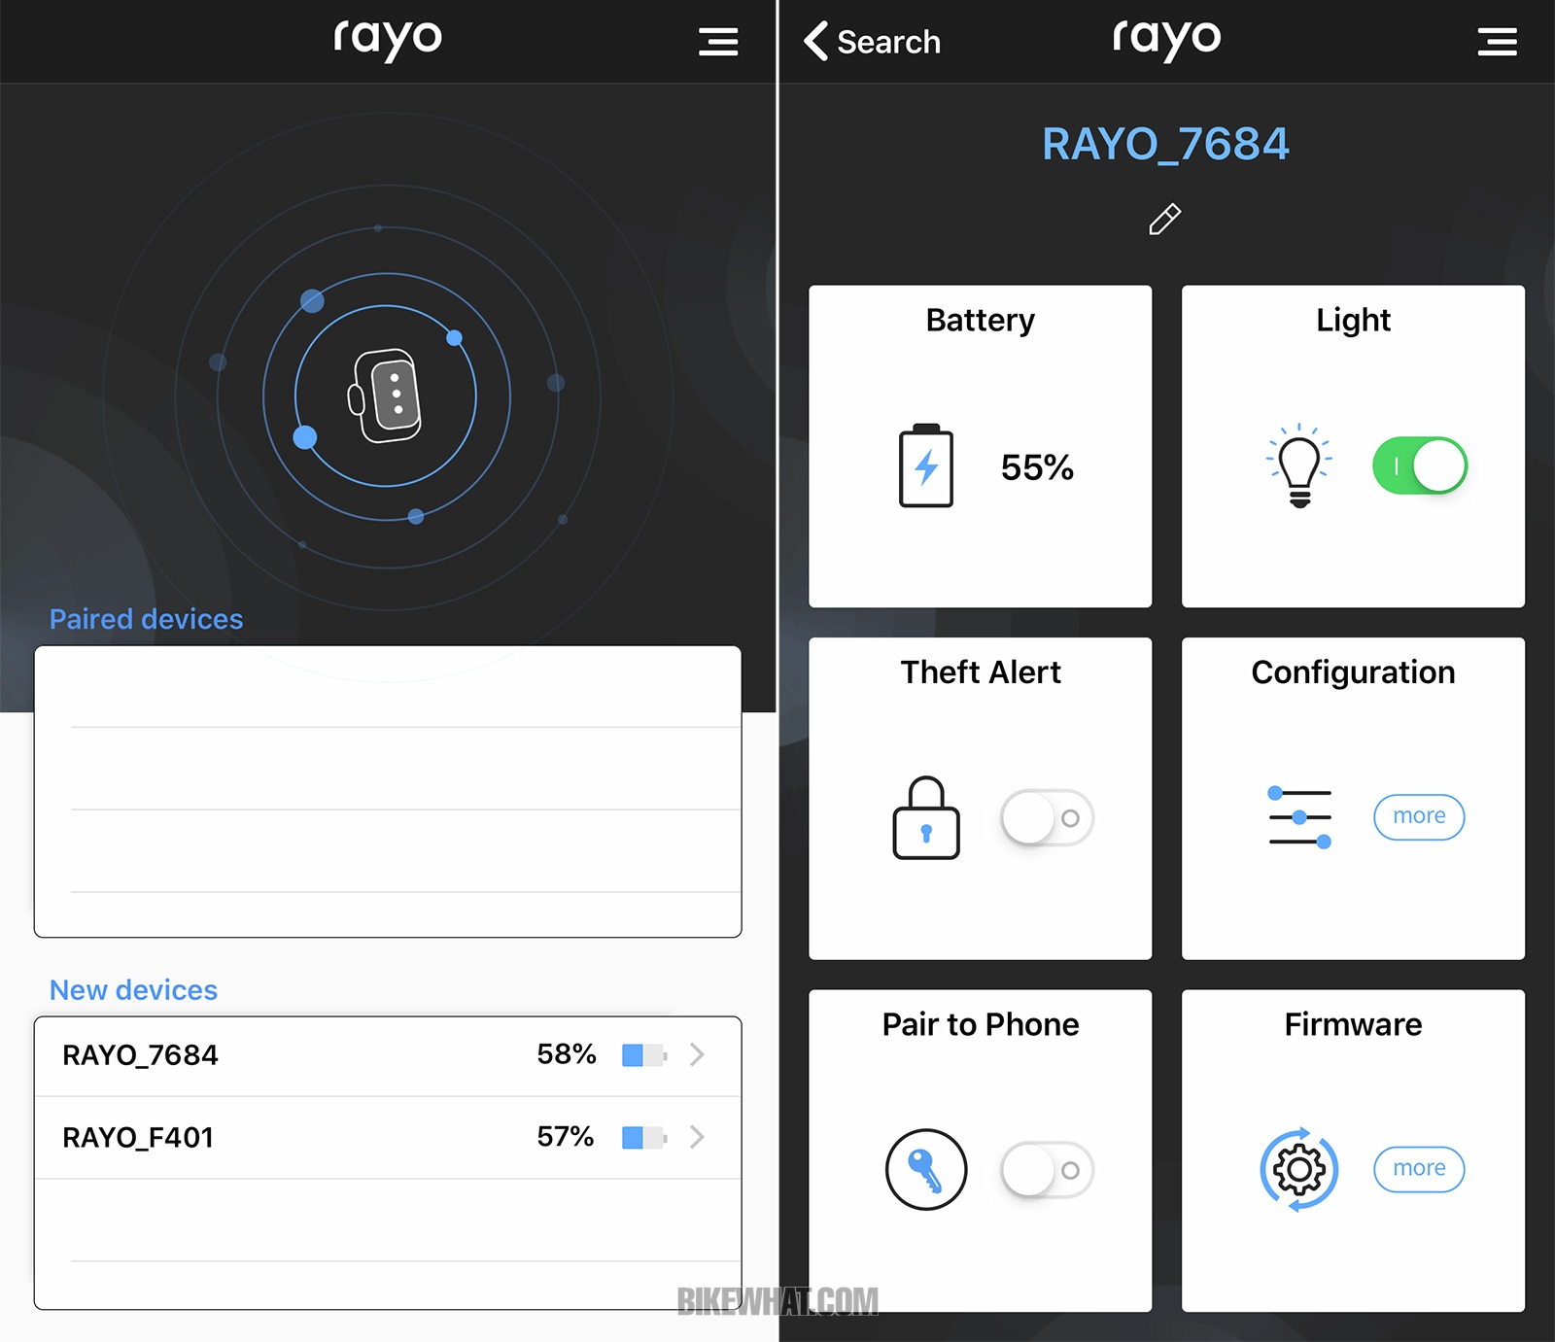
Task: Select RAYO_F401 in New devices
Action: 388,1138
